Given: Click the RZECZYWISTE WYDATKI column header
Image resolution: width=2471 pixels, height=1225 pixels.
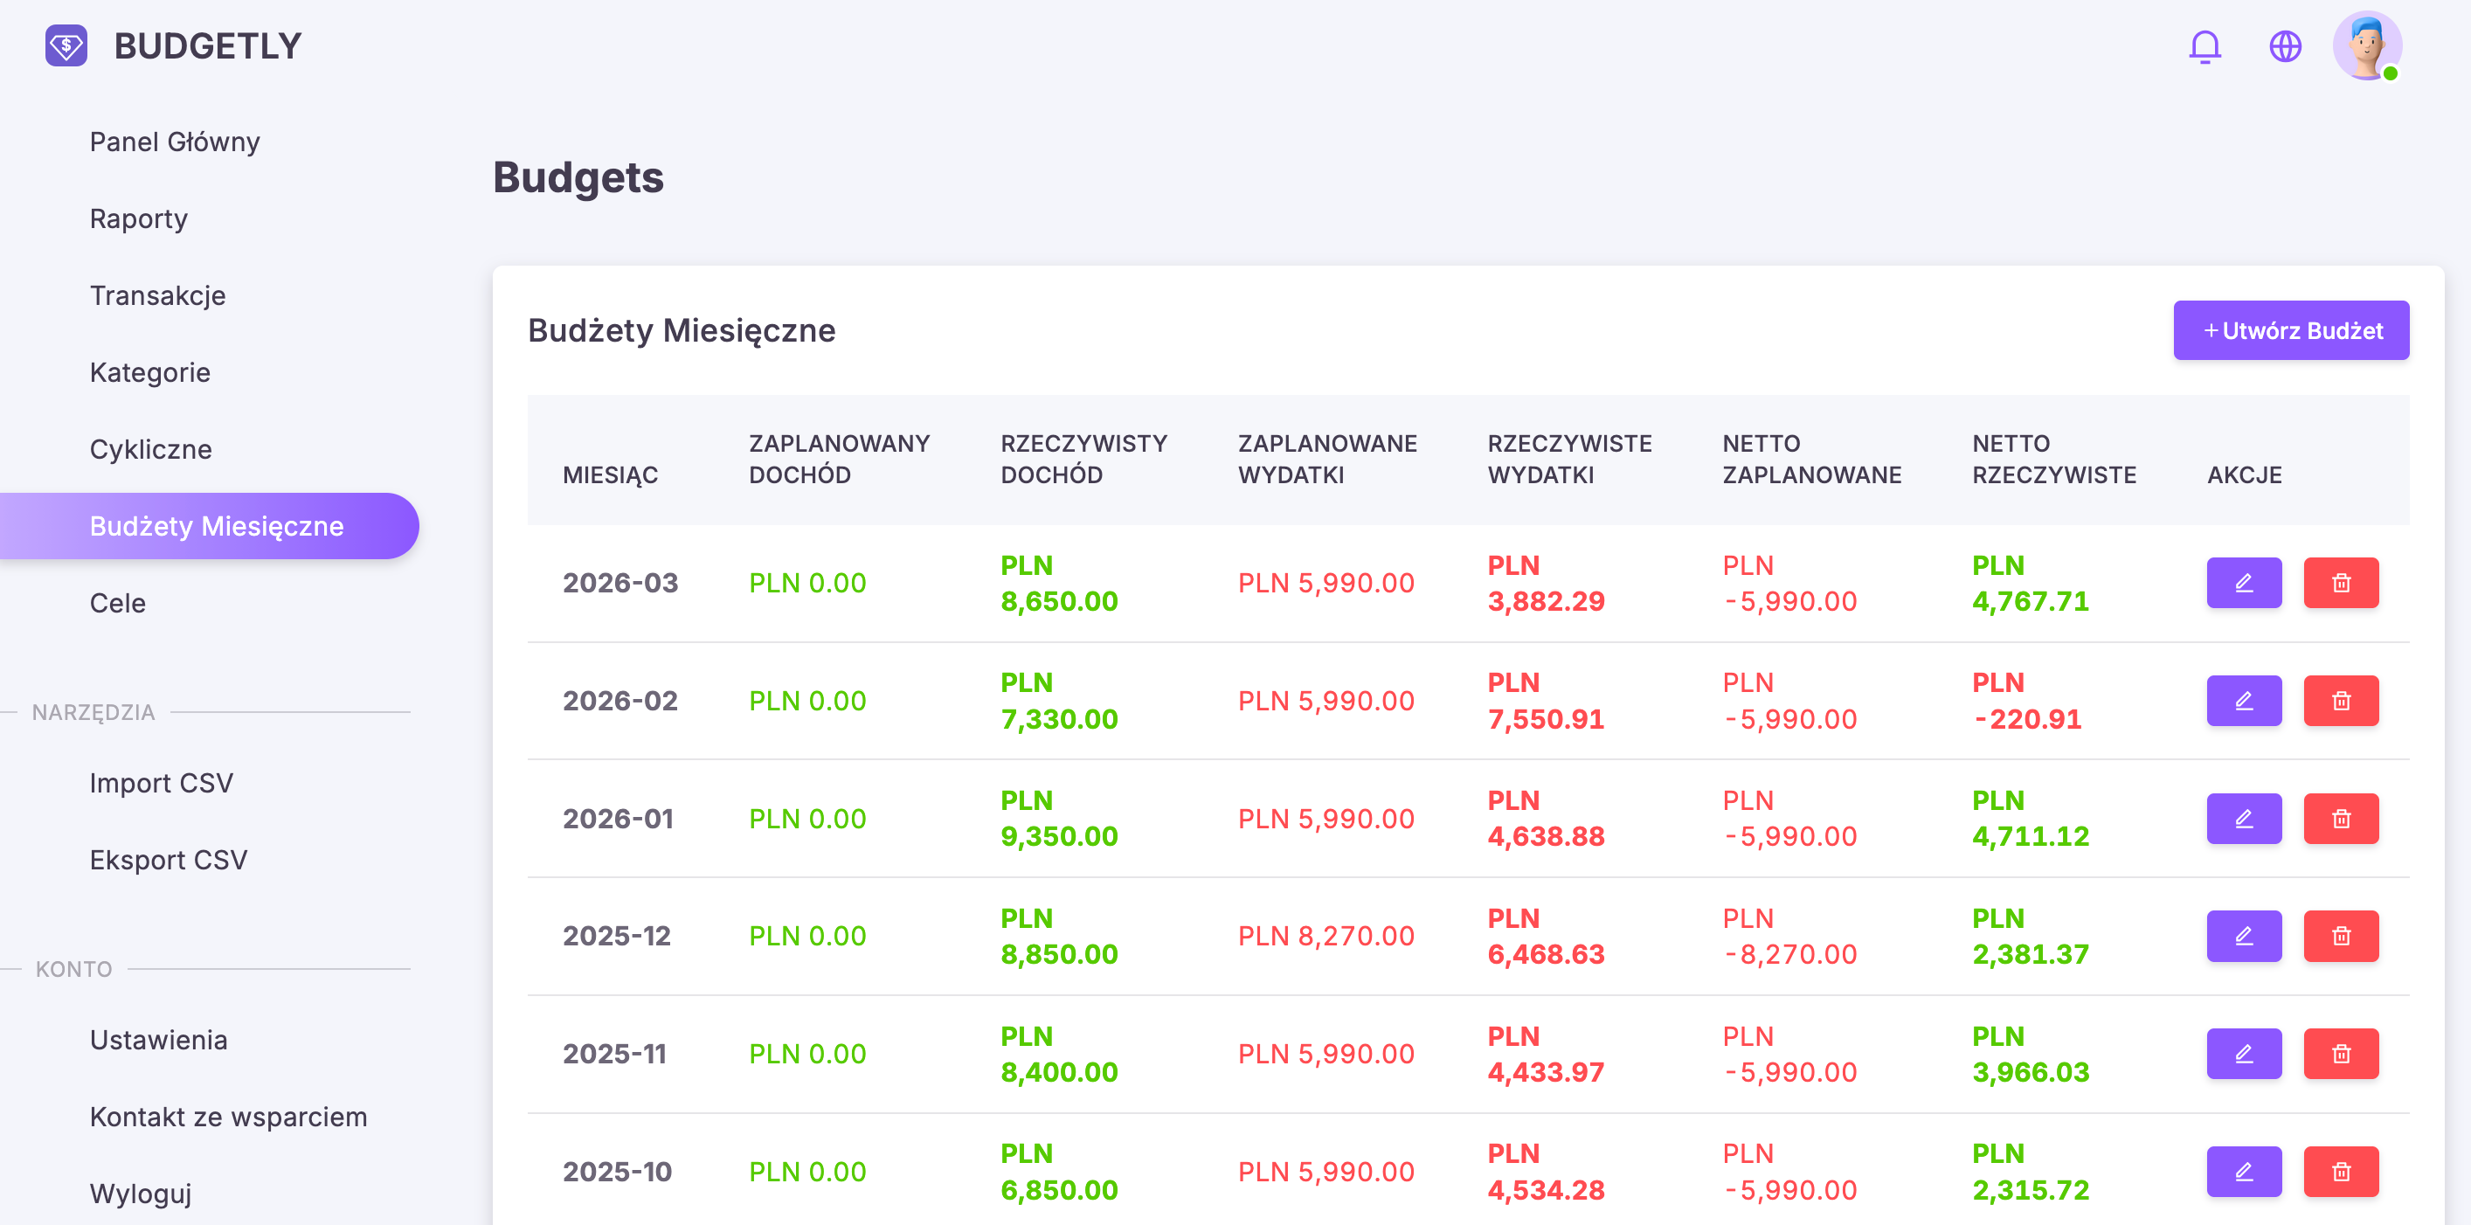Looking at the screenshot, I should pos(1569,460).
